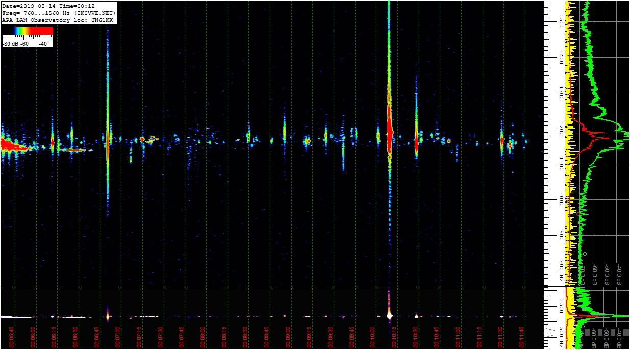The width and height of the screenshot is (630, 350).
Task: Select the 00:07:15 time marker
Action: pyautogui.click(x=139, y=337)
